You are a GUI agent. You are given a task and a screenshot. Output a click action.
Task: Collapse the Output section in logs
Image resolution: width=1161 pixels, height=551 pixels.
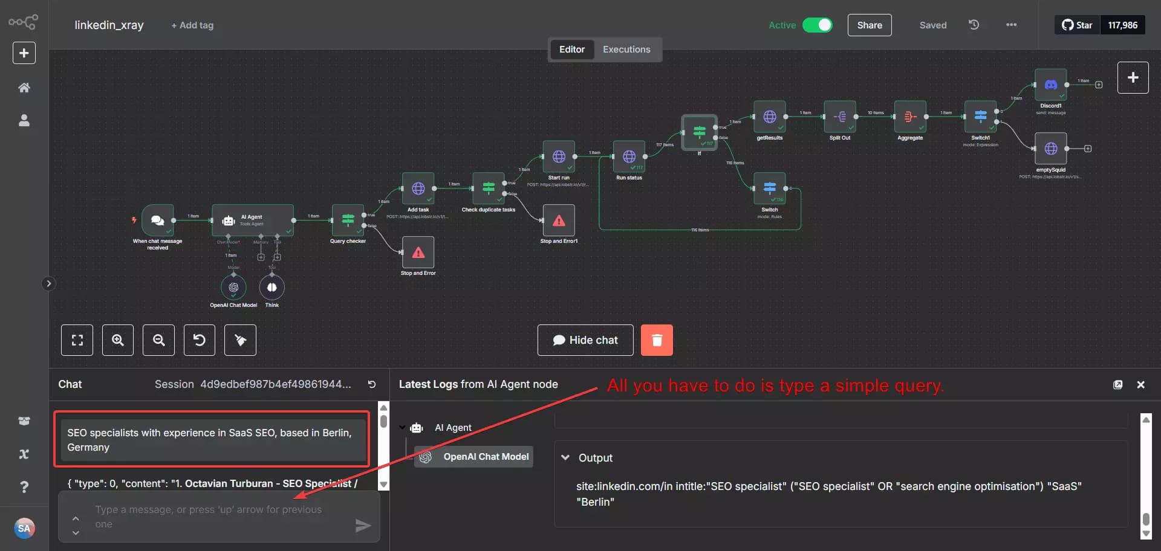pyautogui.click(x=565, y=457)
